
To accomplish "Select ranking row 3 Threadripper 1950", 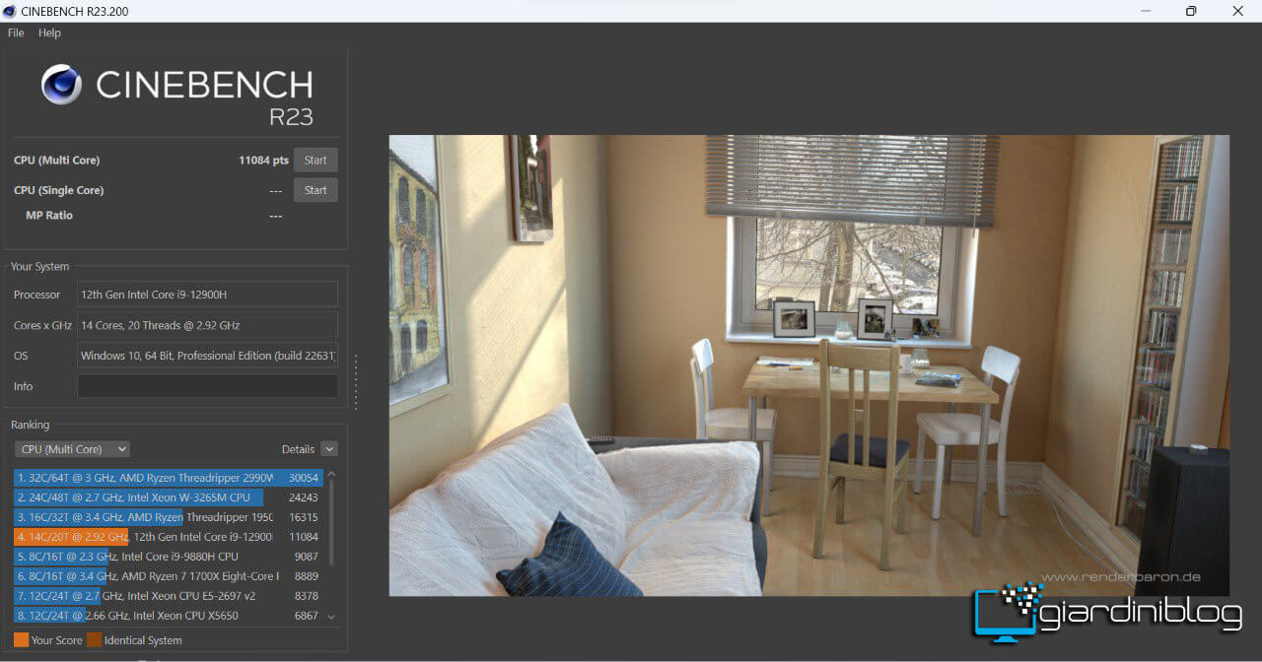I will click(x=169, y=517).
